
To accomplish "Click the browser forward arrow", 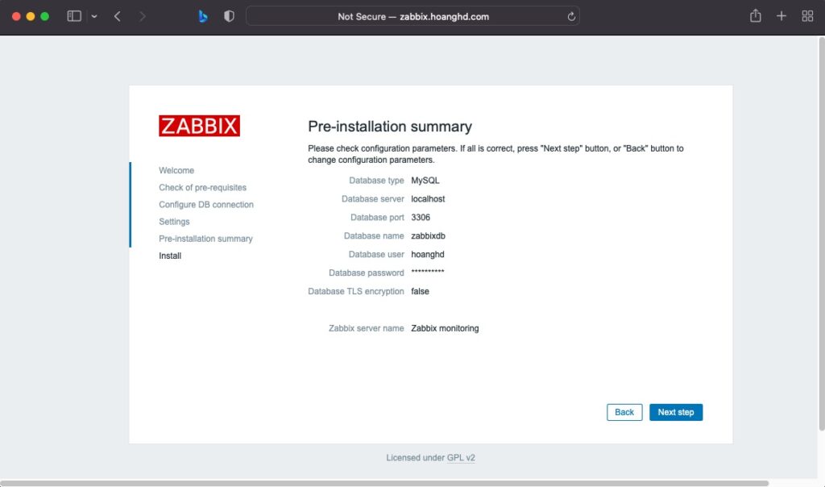I will pos(142,16).
